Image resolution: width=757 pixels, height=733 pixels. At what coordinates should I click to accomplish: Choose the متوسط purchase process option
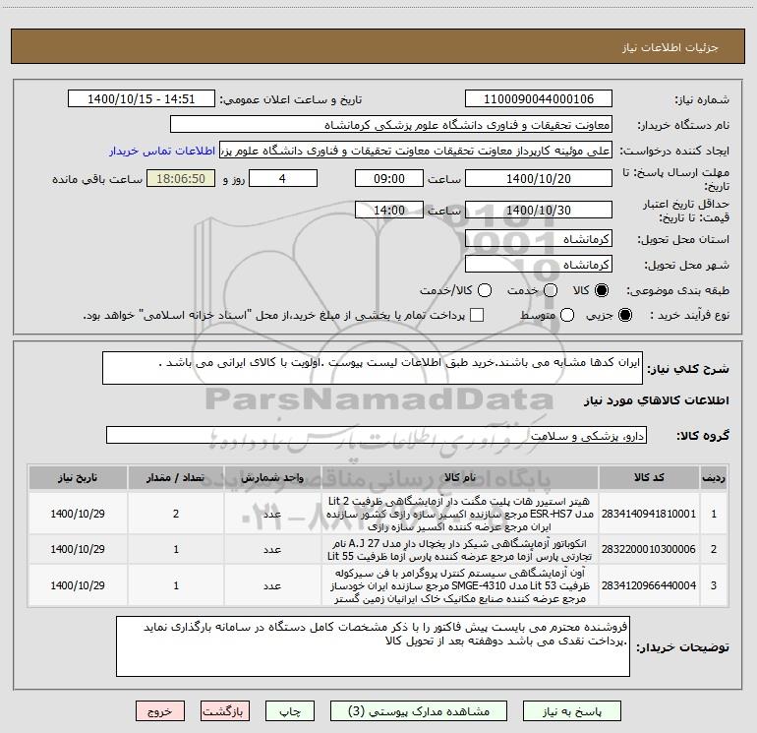tap(567, 315)
